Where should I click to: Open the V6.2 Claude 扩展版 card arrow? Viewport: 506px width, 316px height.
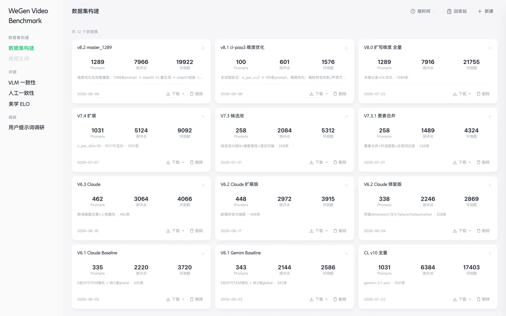tap(346, 185)
